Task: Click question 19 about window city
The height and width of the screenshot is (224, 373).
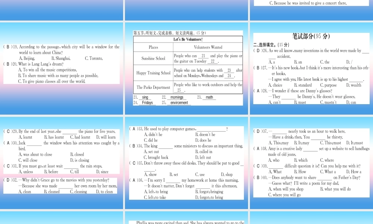Action: 62,50
